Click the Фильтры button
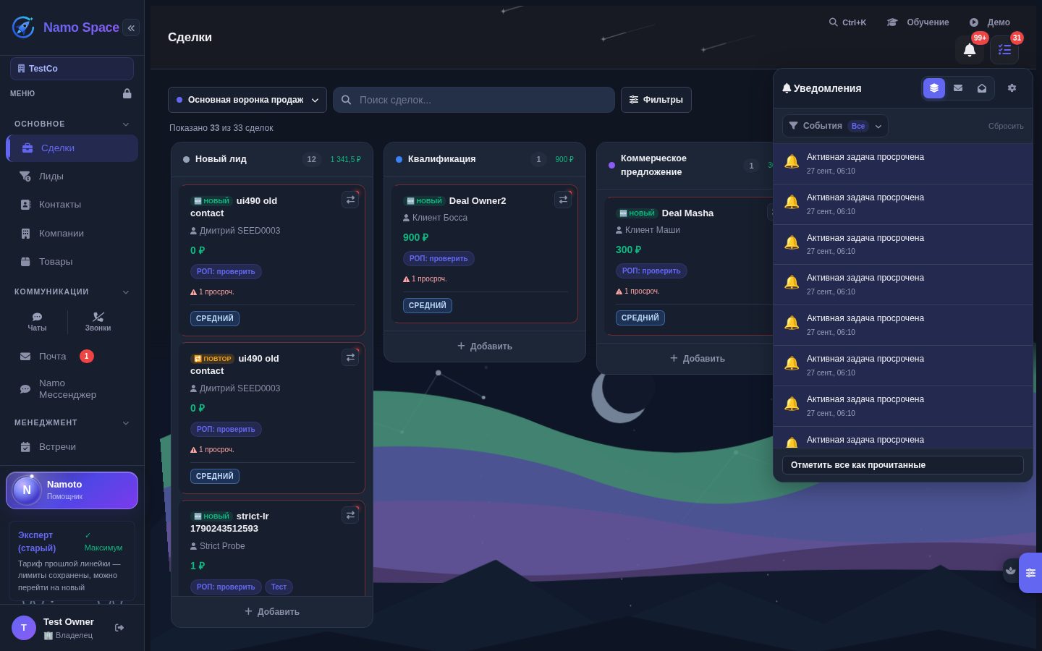The height and width of the screenshot is (651, 1042). pyautogui.click(x=656, y=100)
